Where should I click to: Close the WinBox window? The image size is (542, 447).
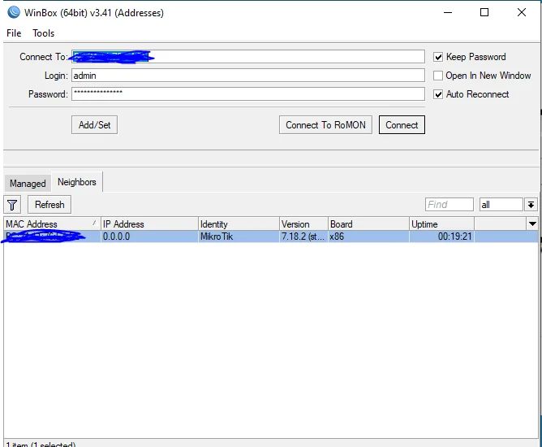point(521,12)
